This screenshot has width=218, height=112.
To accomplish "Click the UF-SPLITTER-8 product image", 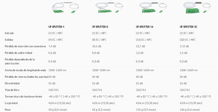I will (109, 8).
